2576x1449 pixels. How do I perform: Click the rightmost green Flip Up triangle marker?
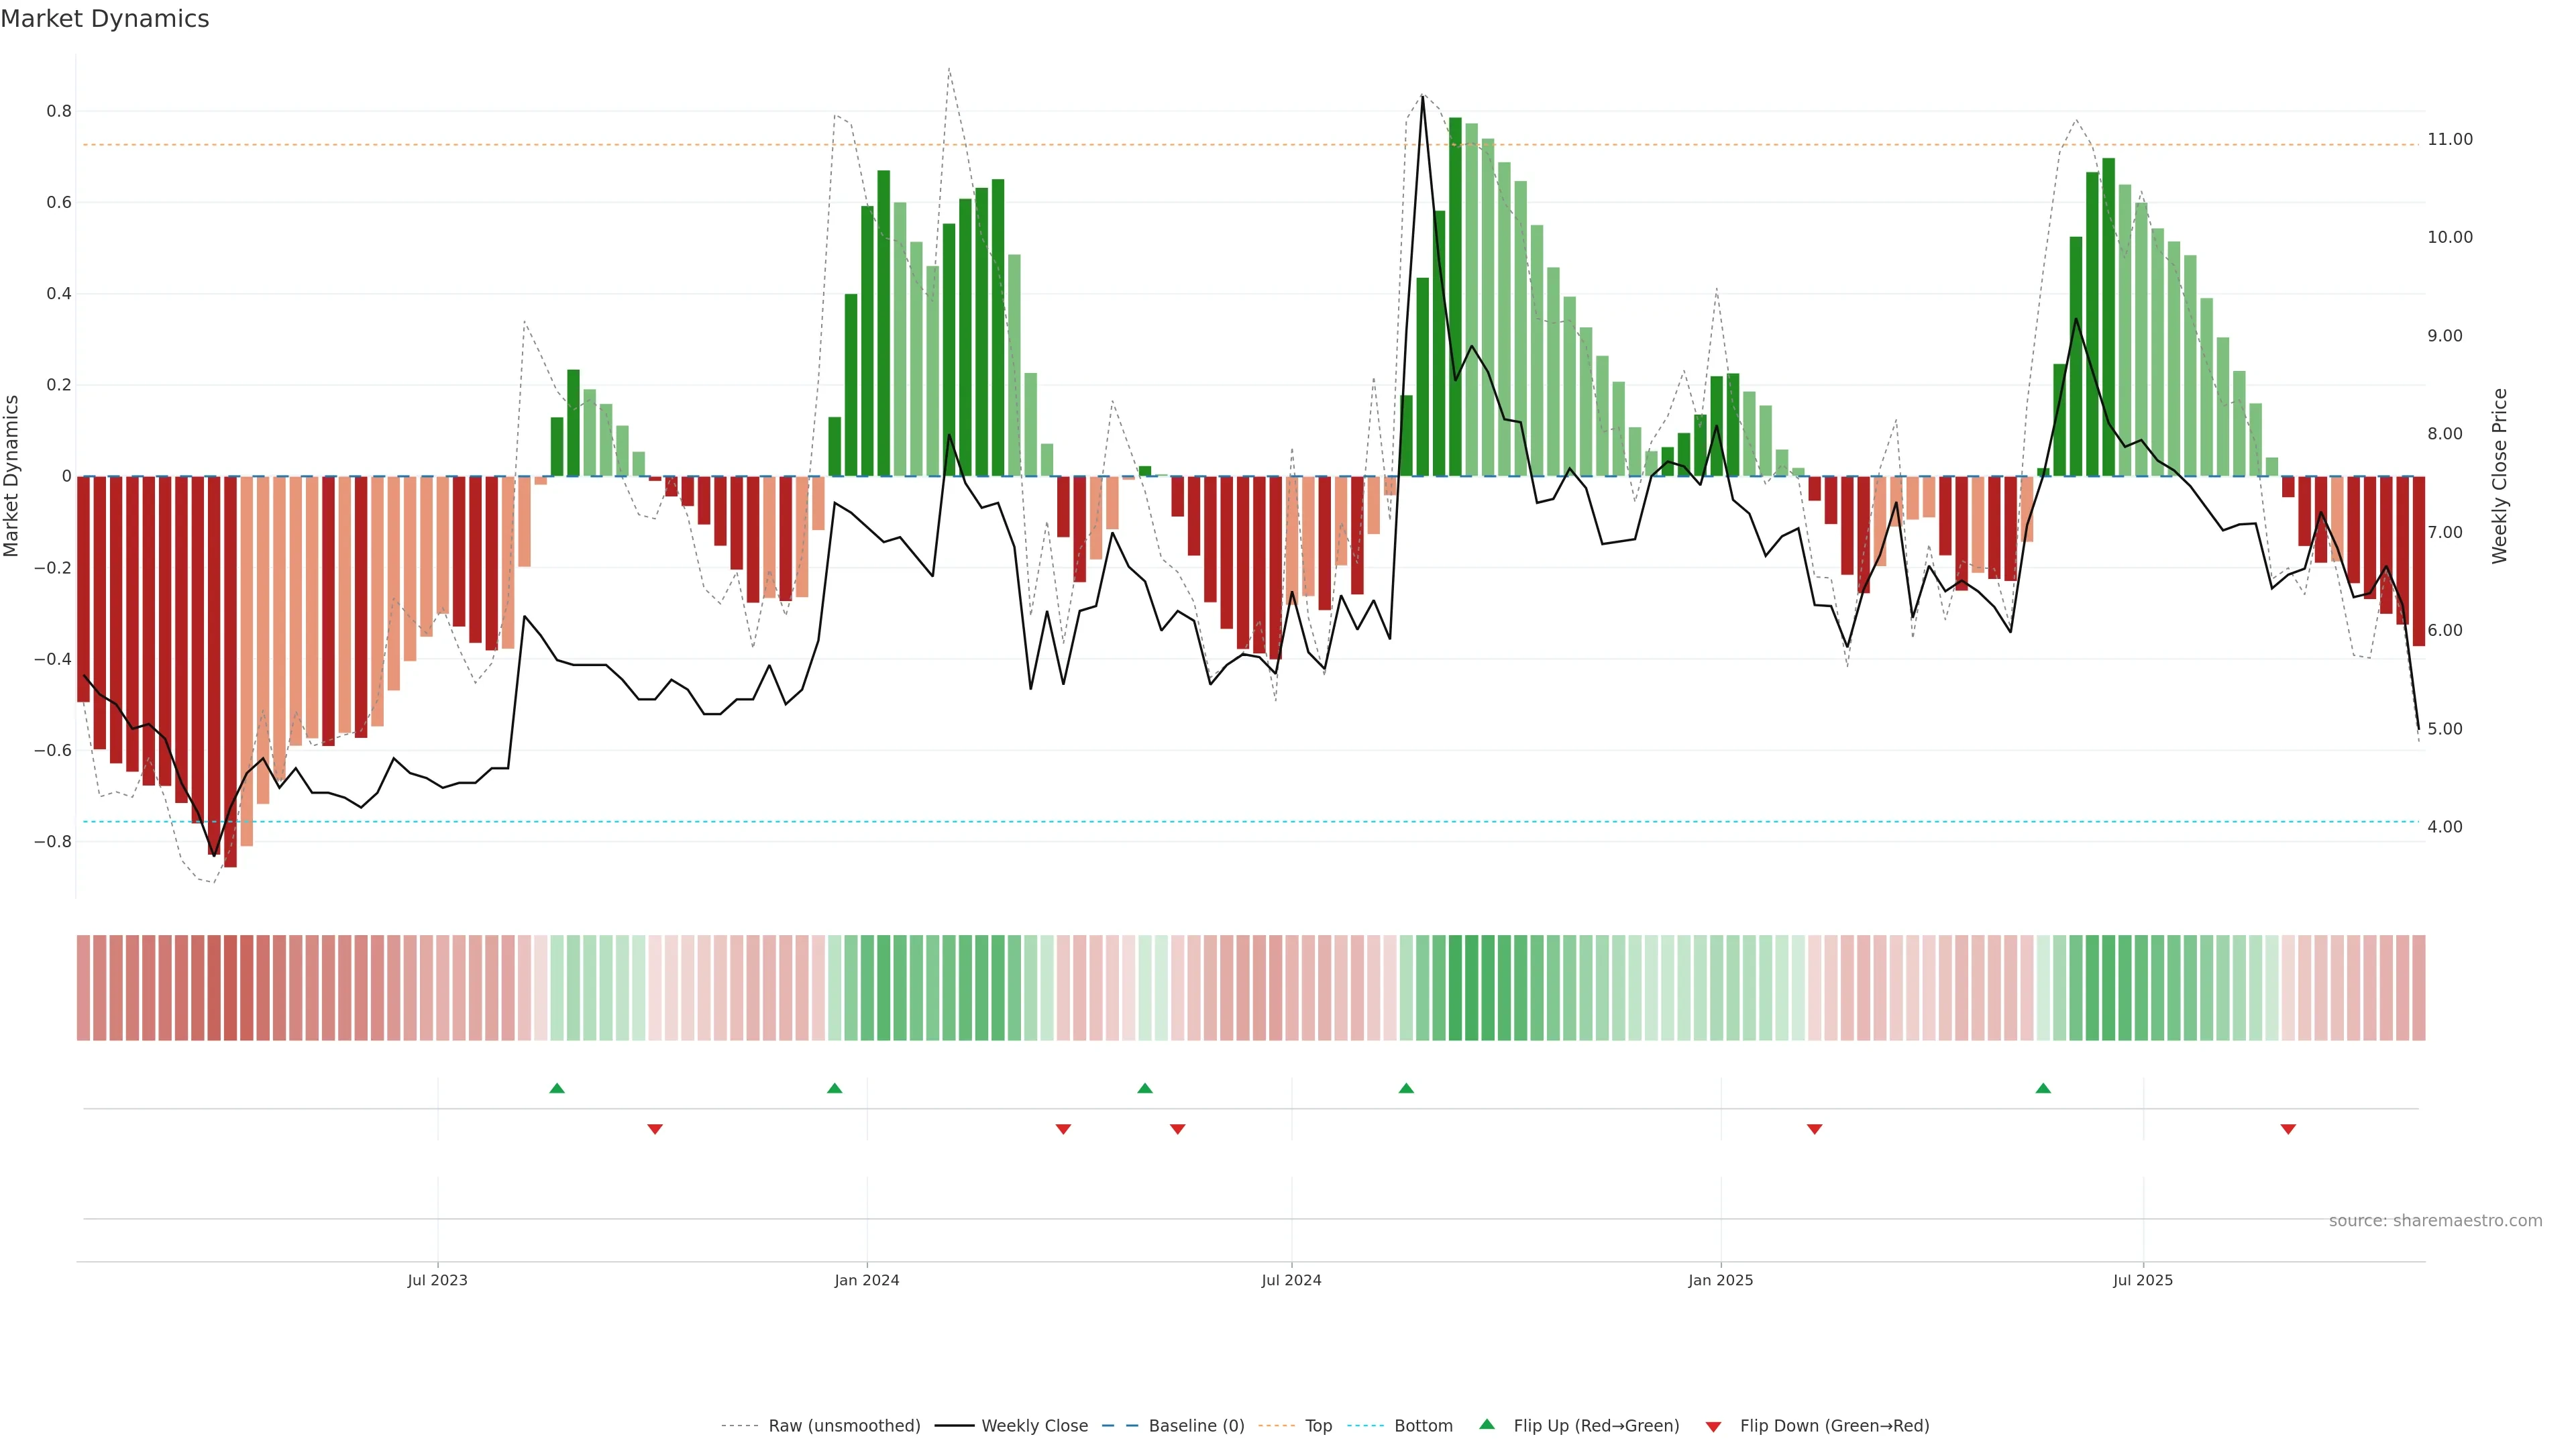click(x=2043, y=1088)
